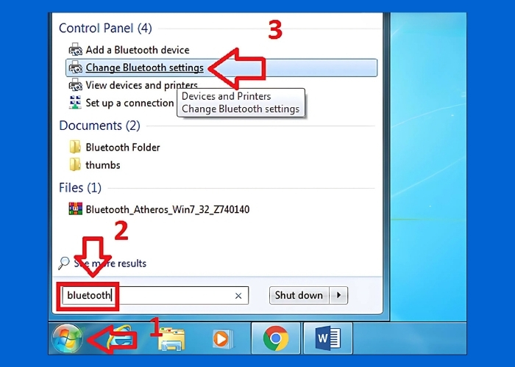This screenshot has width=515, height=367.
Task: Choose Change Bluetooth settings
Action: (144, 68)
